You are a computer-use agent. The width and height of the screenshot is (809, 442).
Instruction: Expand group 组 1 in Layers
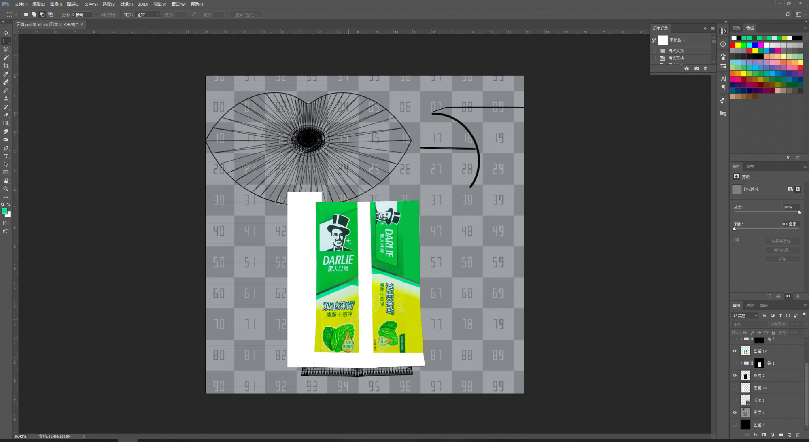pos(741,363)
